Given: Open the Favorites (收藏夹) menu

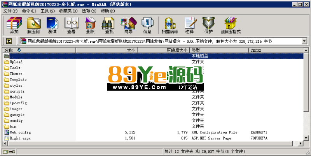Looking at the screenshot, I should point(68,11).
